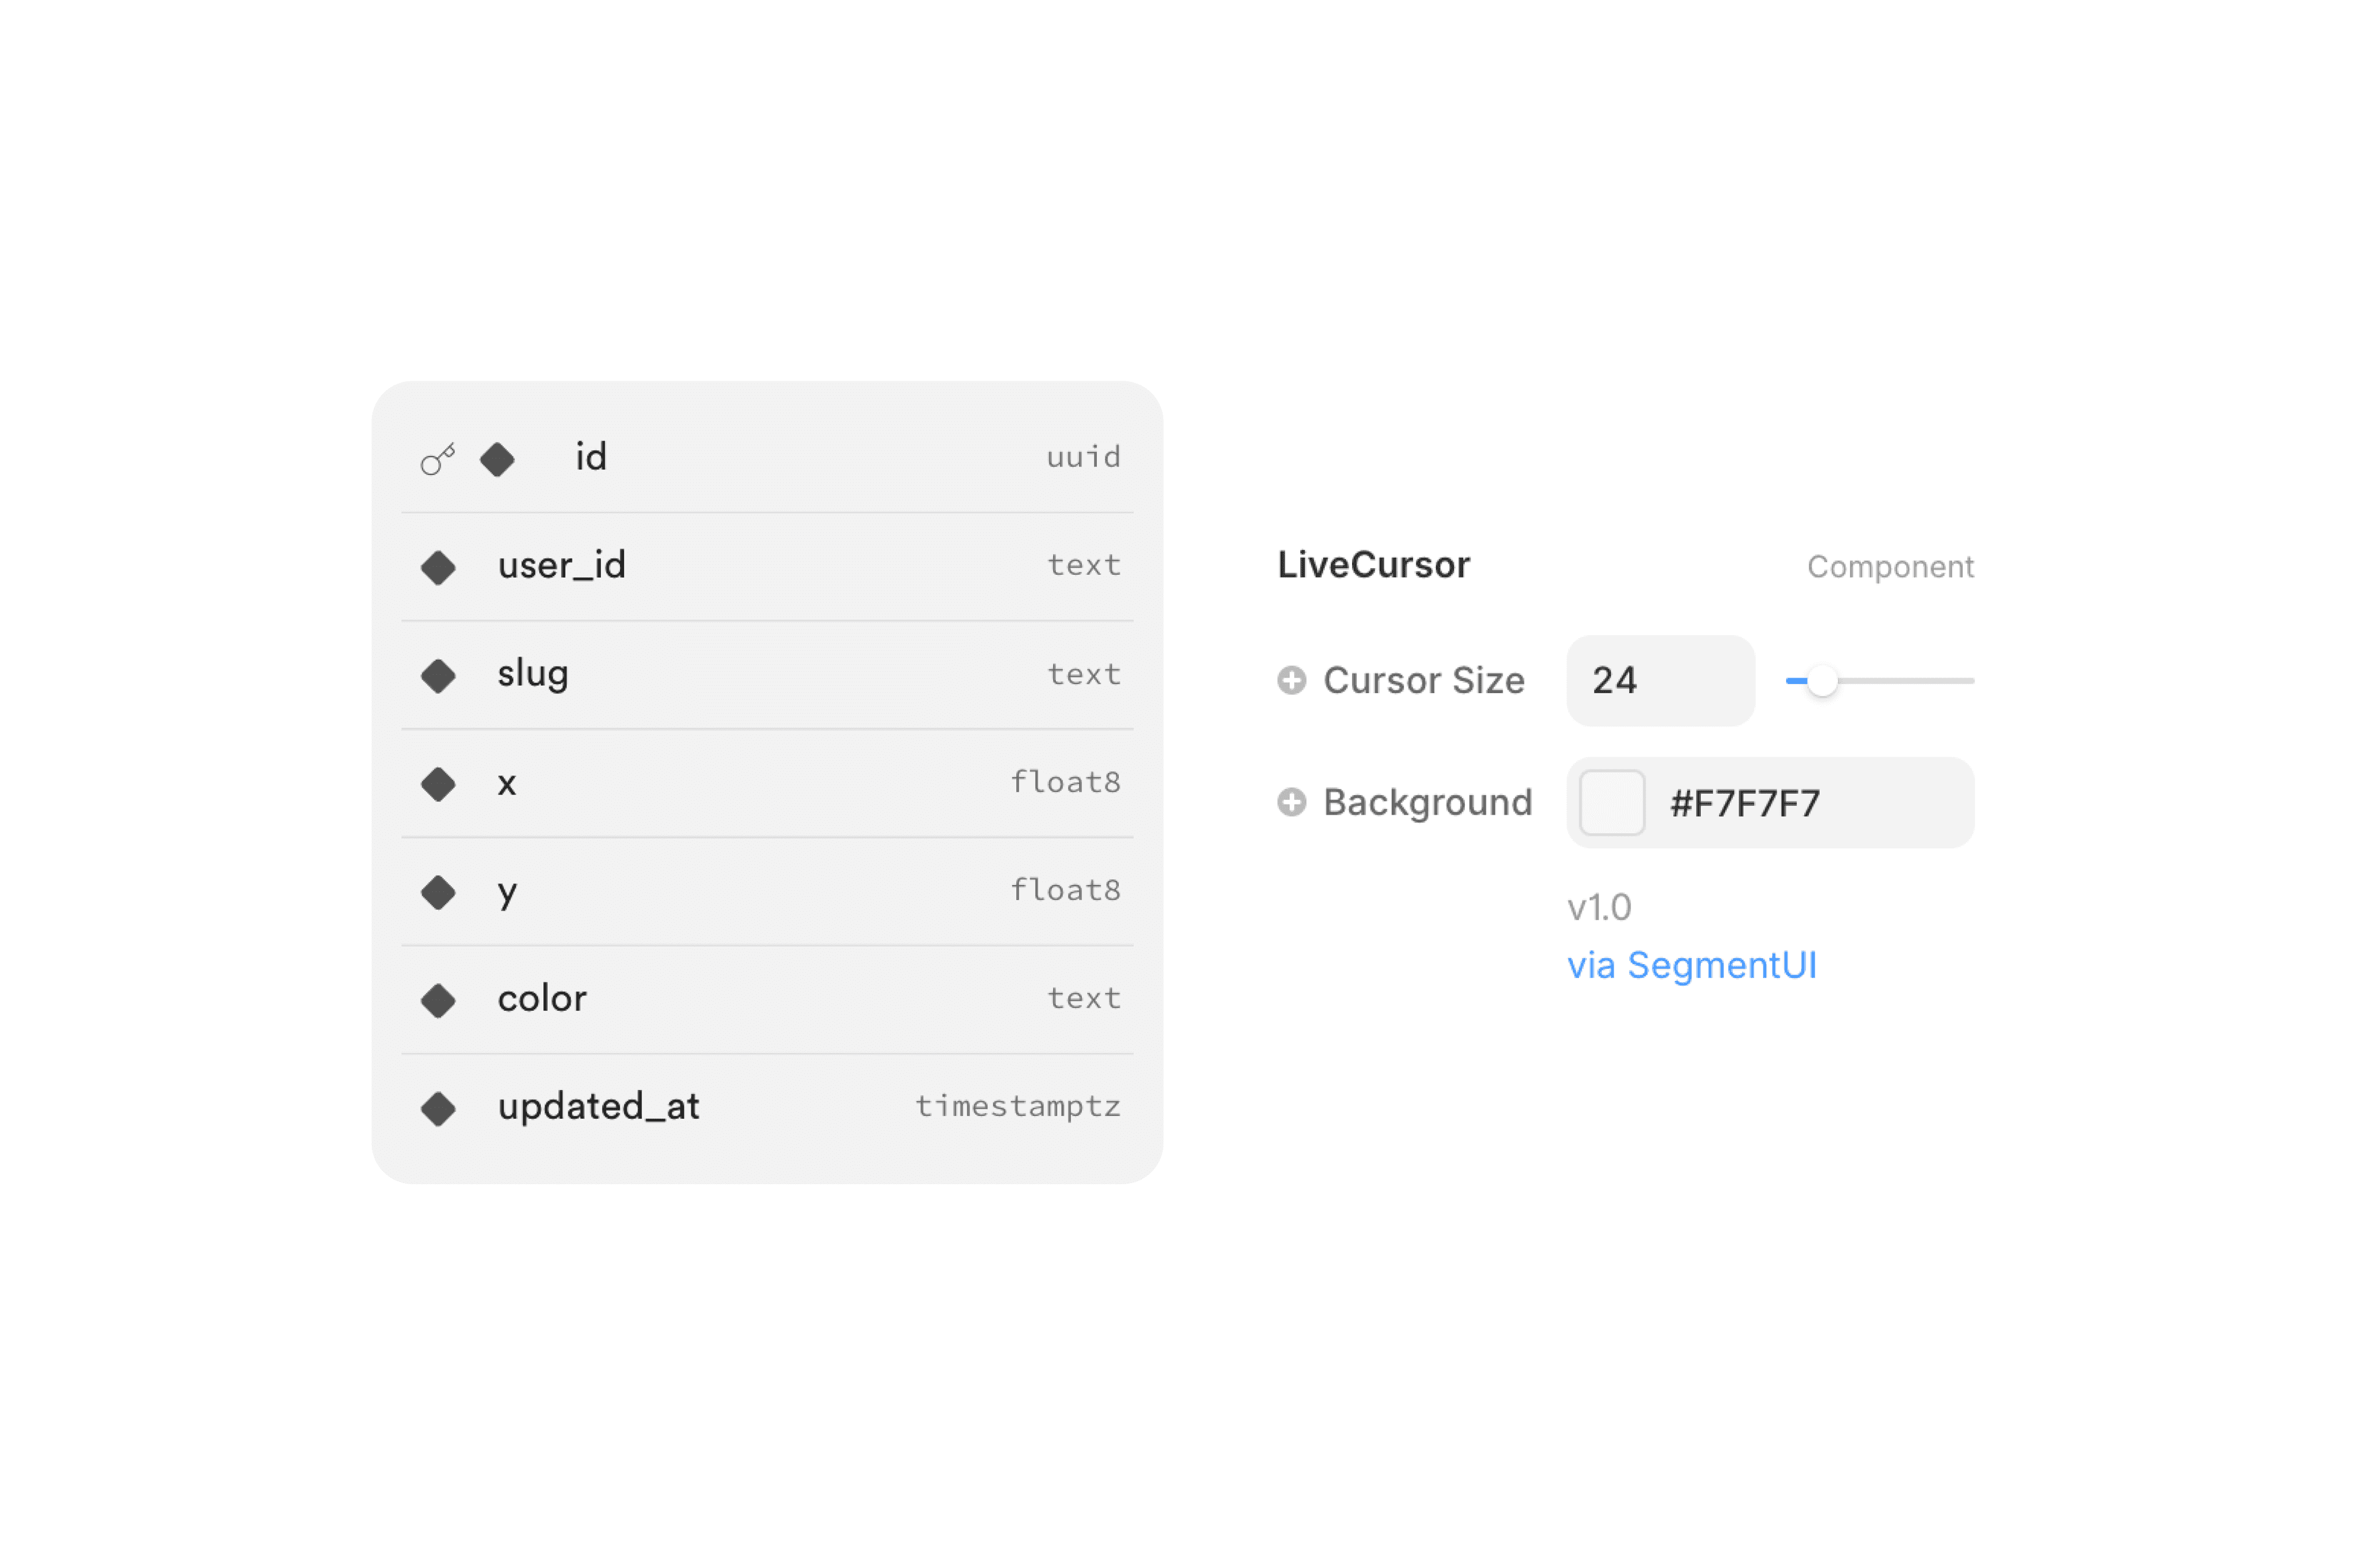The image size is (2380, 1565).
Task: Open the Background color swatch
Action: tap(1611, 802)
